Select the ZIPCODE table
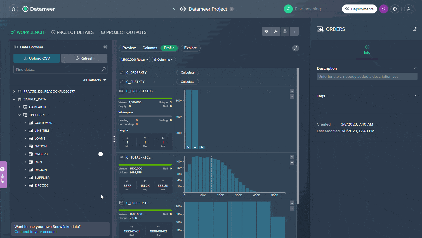The width and height of the screenshot is (422, 238). [41, 185]
